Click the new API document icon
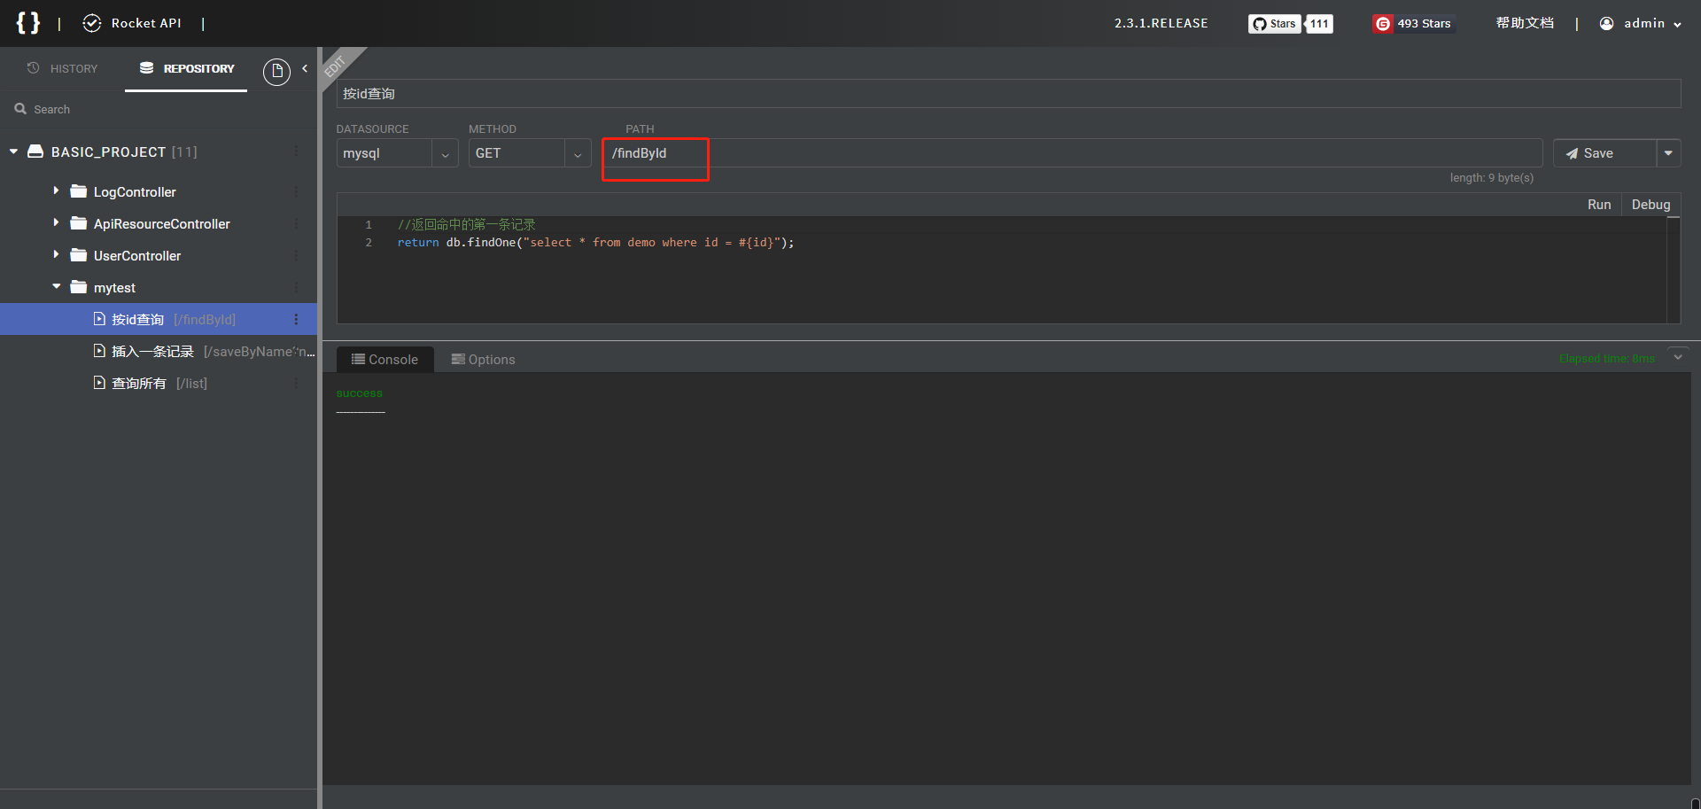 (276, 71)
